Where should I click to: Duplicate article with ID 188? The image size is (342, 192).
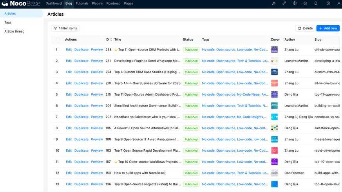(81, 139)
